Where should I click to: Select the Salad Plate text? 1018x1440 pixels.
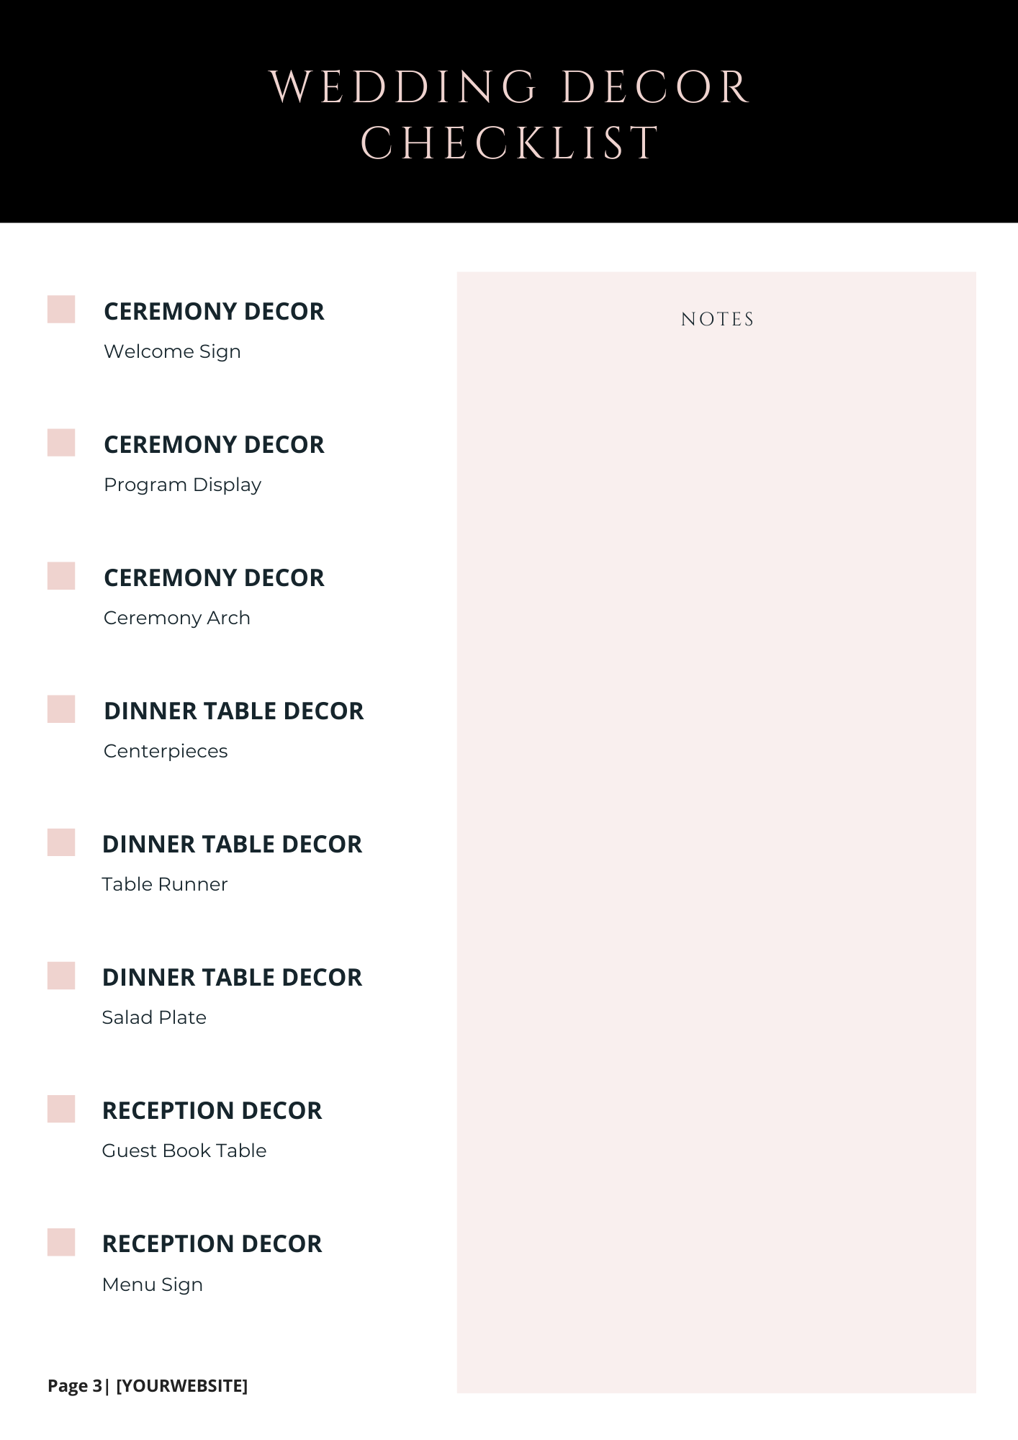click(154, 1017)
